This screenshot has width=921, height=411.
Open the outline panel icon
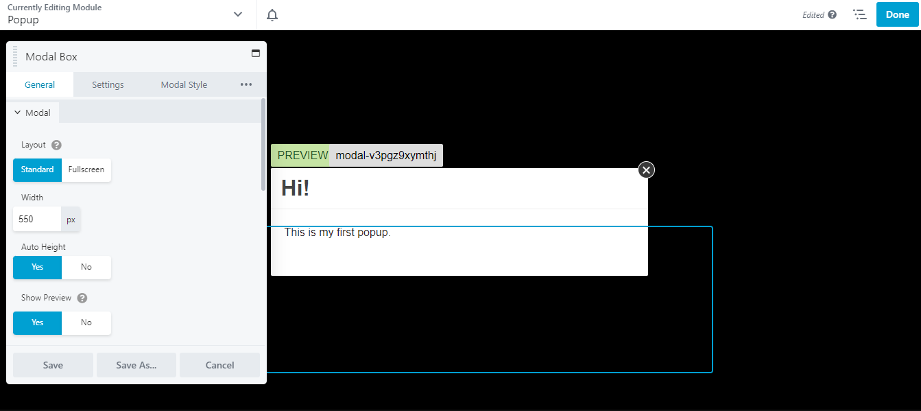859,14
